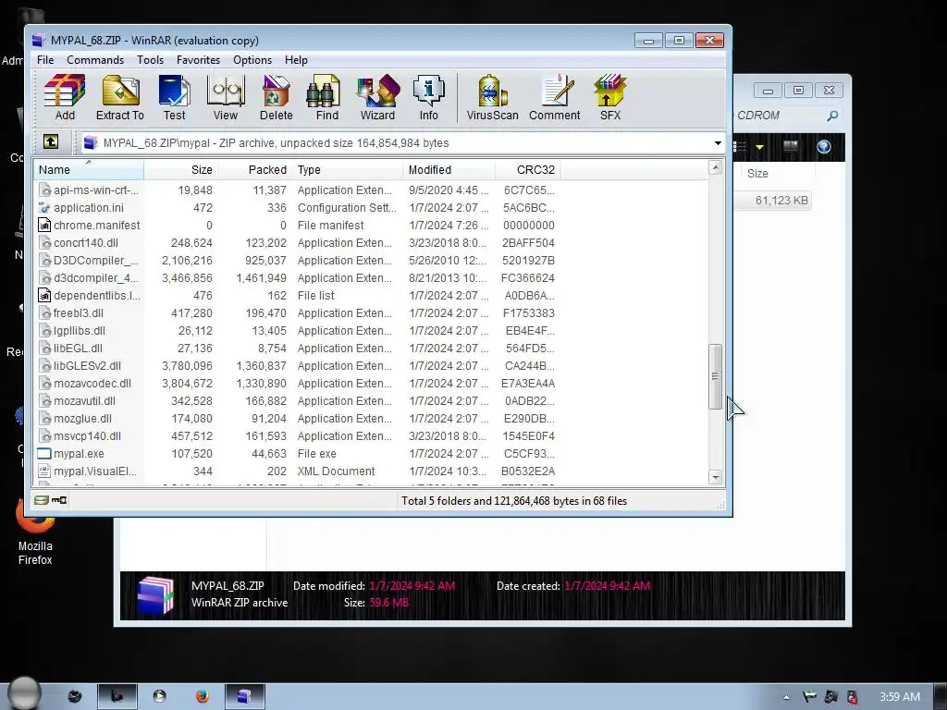Start VirusScan on the archive

click(492, 98)
